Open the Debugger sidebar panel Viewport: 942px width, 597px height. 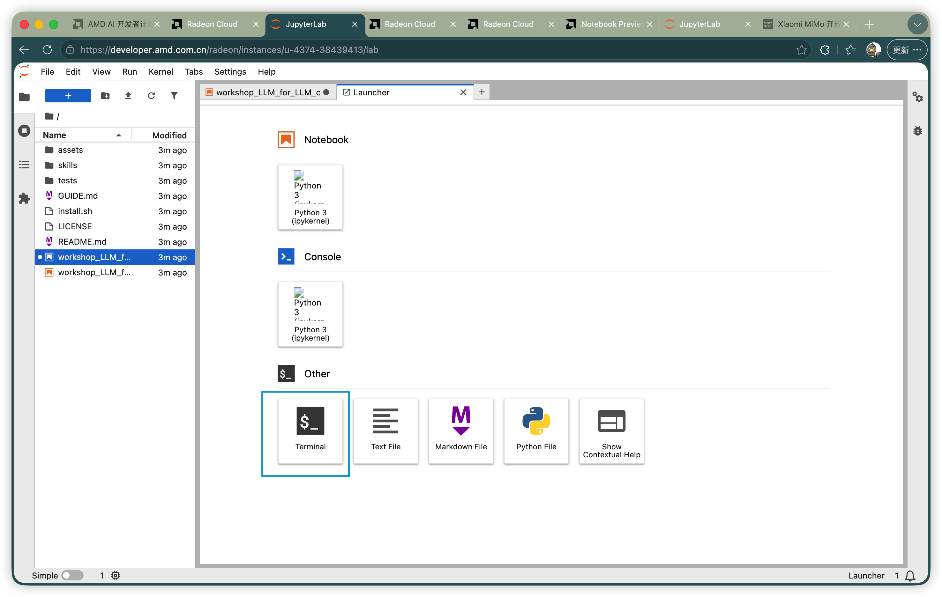pos(917,130)
